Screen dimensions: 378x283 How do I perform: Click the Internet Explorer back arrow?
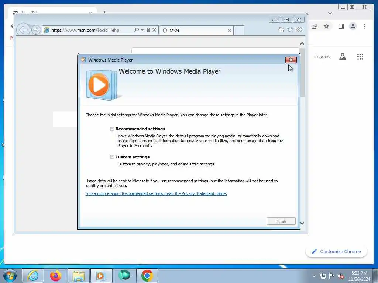(x=23, y=30)
